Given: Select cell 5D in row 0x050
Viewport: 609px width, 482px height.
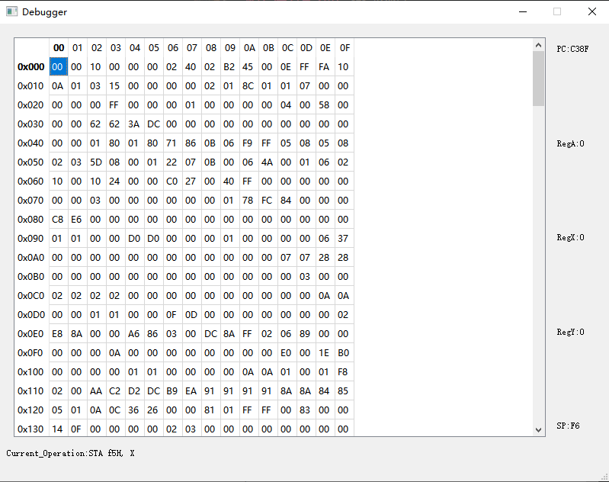Looking at the screenshot, I should [97, 162].
